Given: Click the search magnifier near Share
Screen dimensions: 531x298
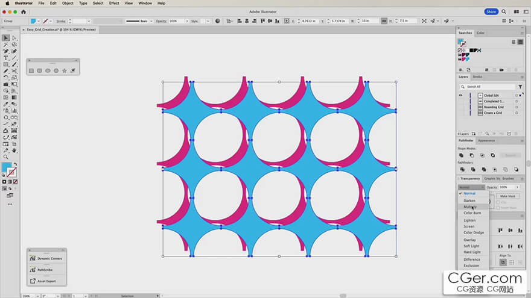Looking at the screenshot, I should click(x=504, y=11).
